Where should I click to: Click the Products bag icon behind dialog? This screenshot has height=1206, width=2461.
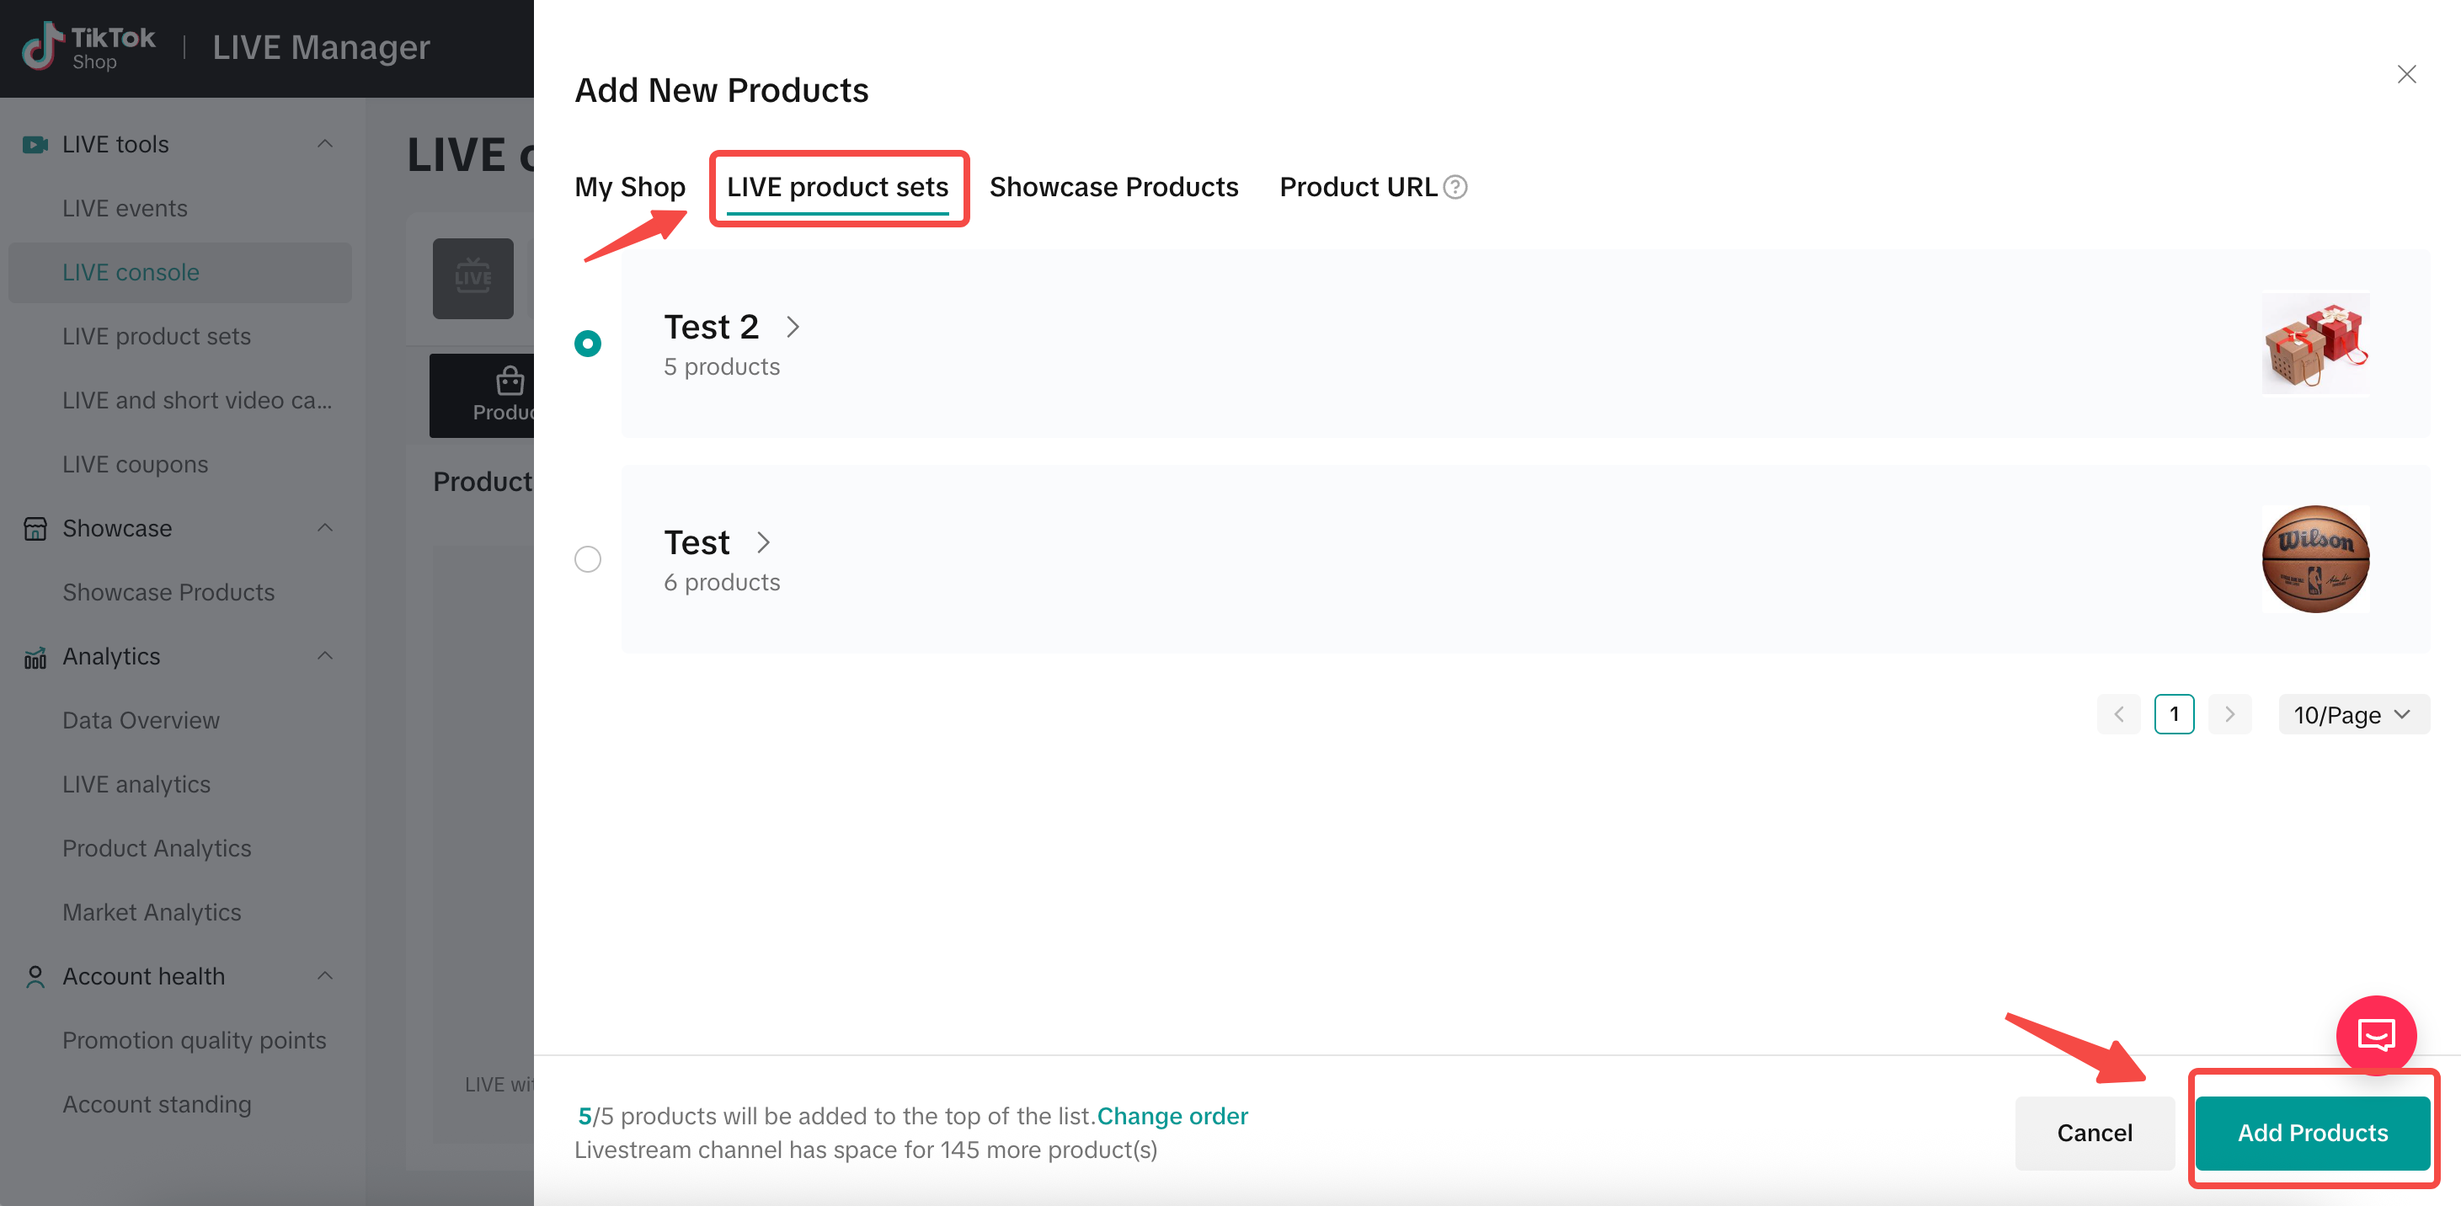(x=510, y=381)
